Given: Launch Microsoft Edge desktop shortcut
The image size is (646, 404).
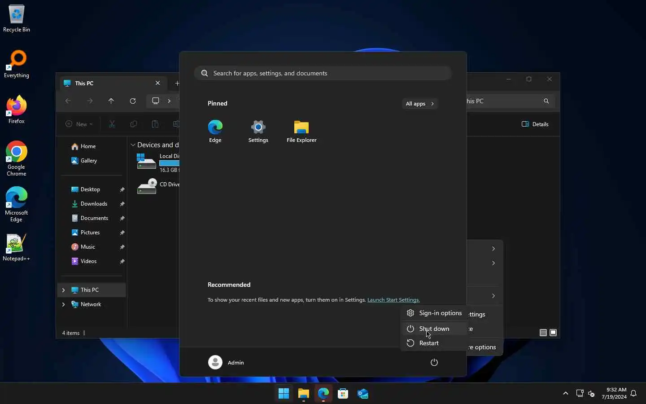Looking at the screenshot, I should (17, 205).
